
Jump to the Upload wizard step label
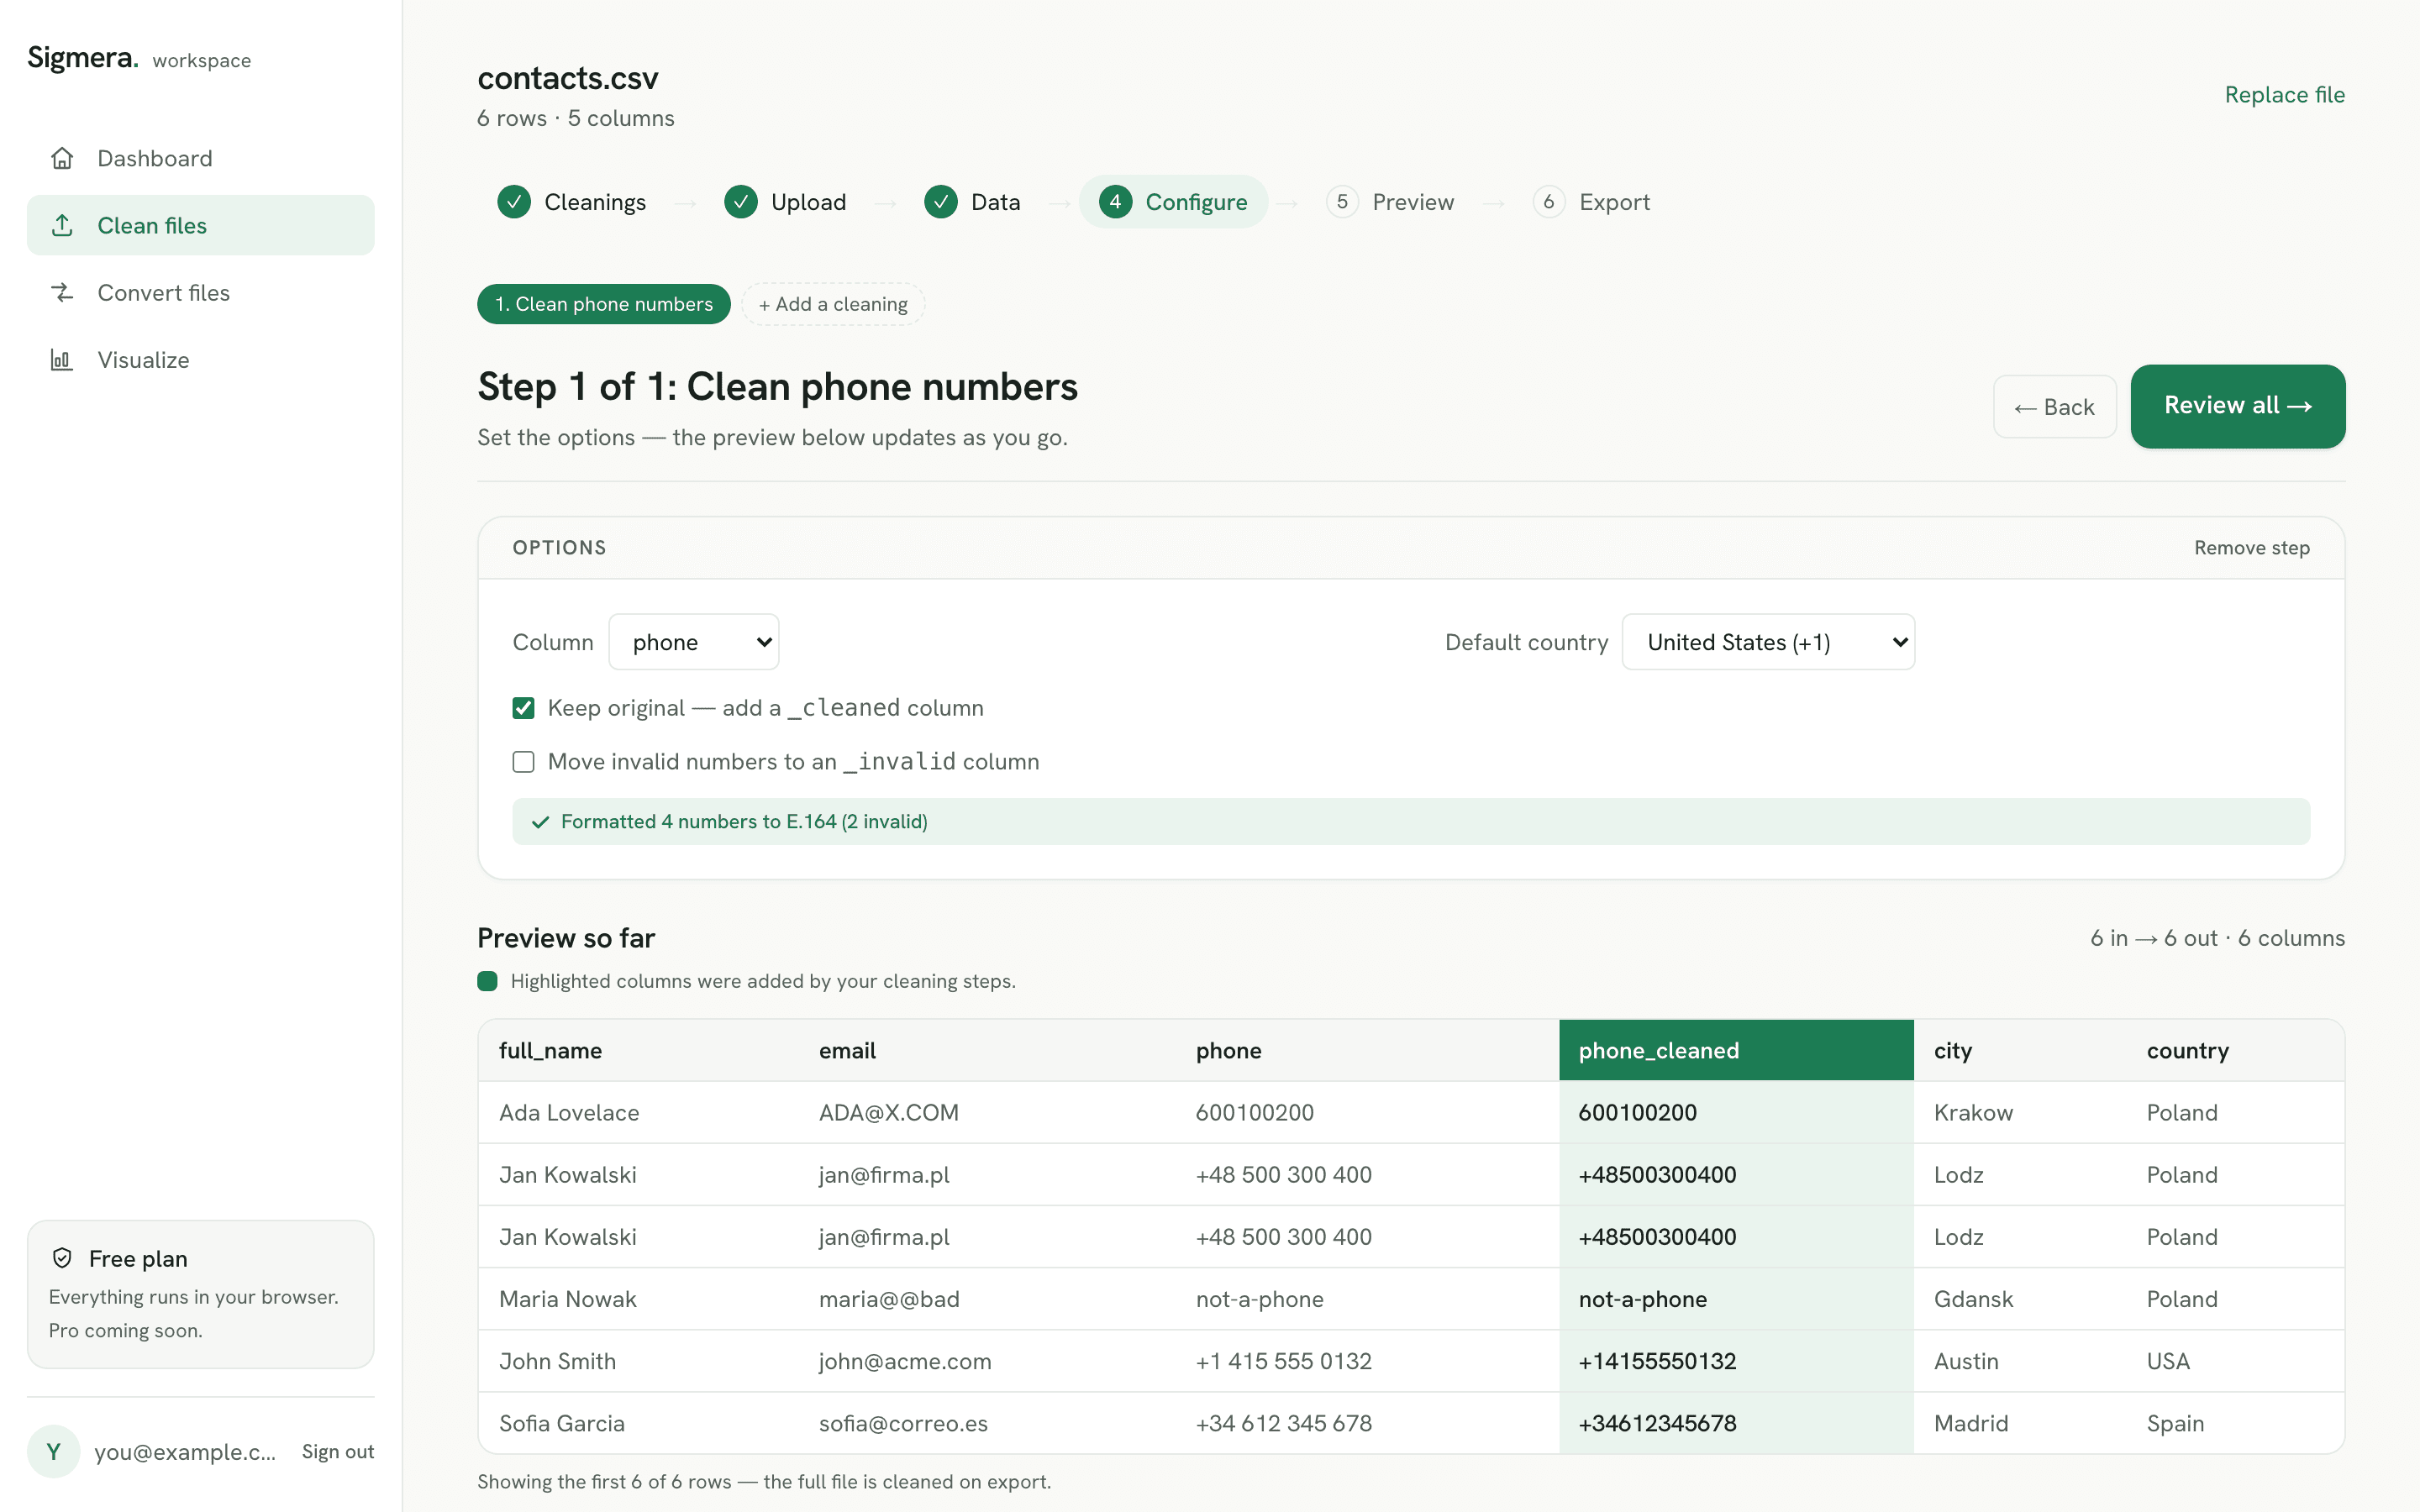pyautogui.click(x=809, y=202)
